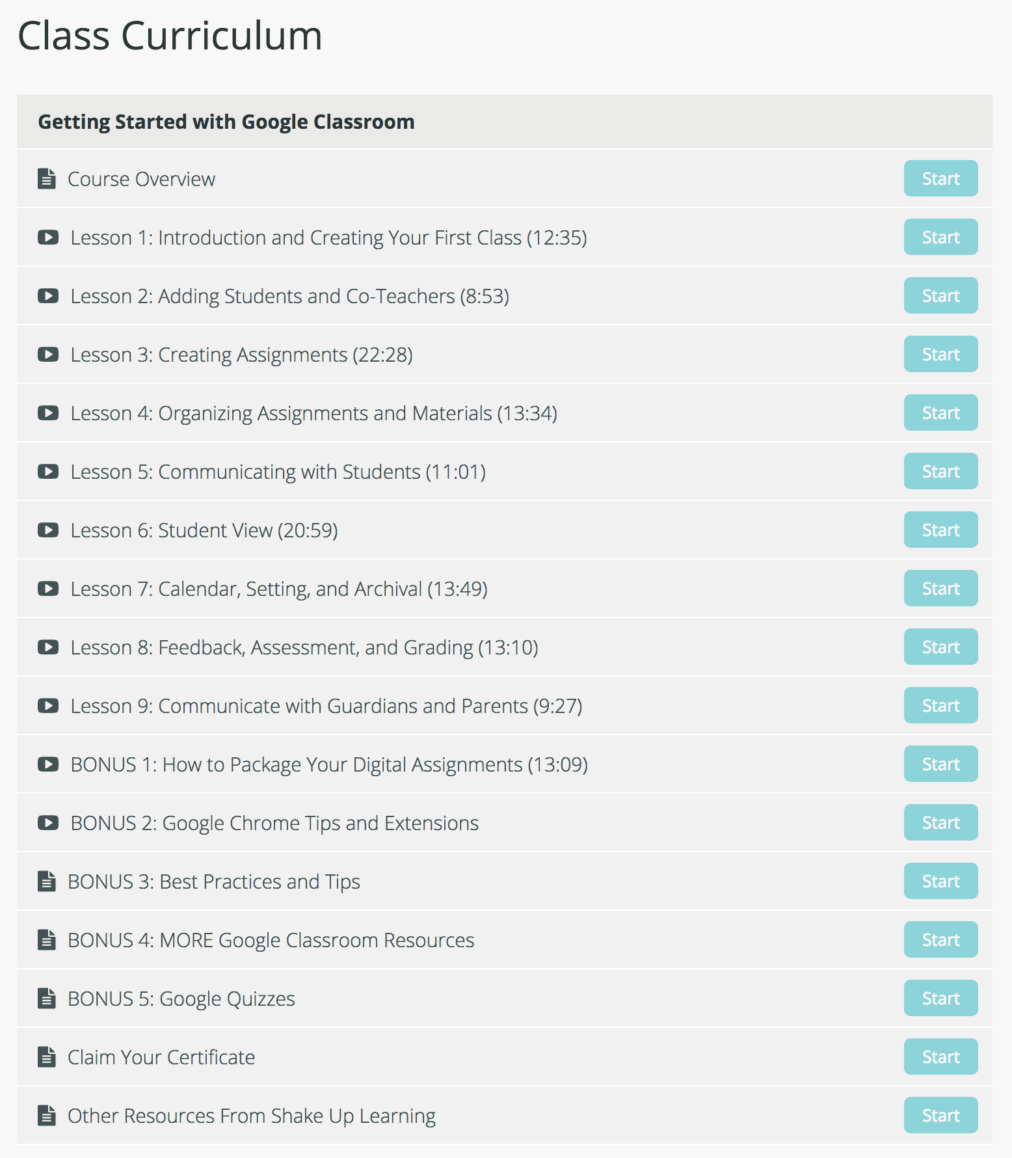Click the video icon for Lesson 8
This screenshot has width=1012, height=1158.
pos(48,647)
